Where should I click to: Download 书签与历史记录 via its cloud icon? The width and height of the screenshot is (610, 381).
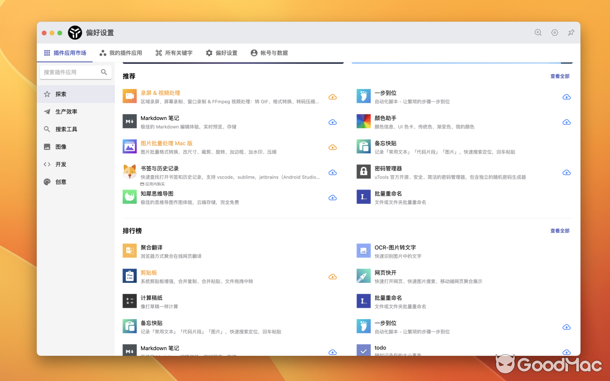332,172
